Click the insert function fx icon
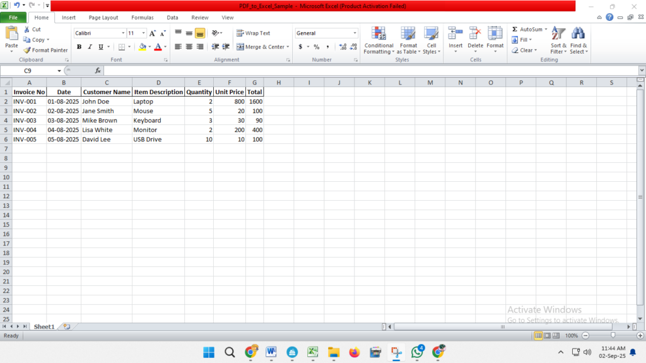Screen dimensions: 646x363 [98, 71]
